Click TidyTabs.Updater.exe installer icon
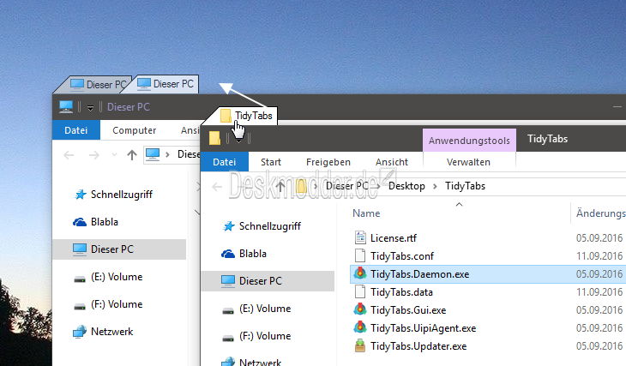626x366 pixels. click(359, 345)
